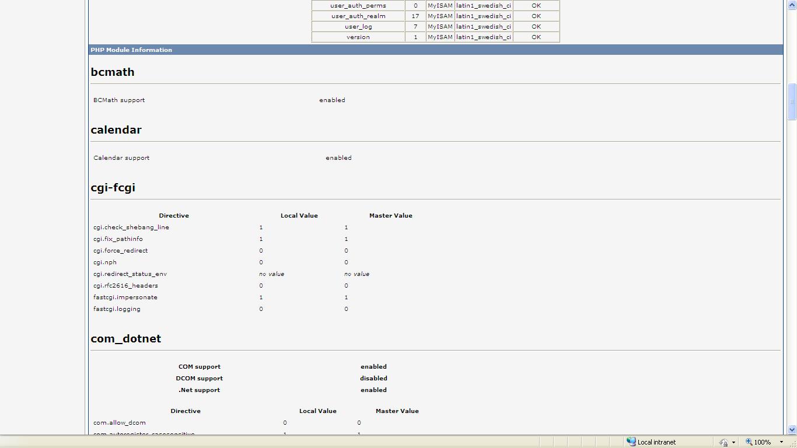
Task: Click enabled value for .Net support
Action: point(373,390)
